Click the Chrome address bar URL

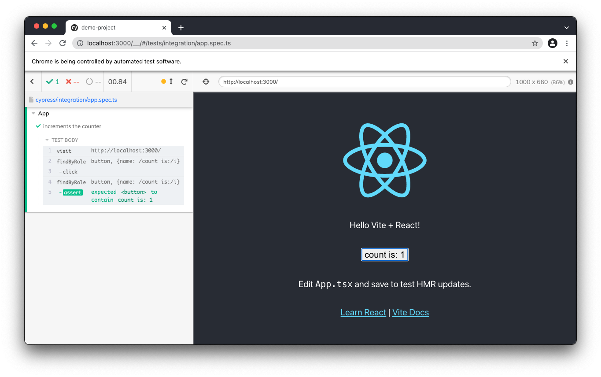pyautogui.click(x=159, y=43)
